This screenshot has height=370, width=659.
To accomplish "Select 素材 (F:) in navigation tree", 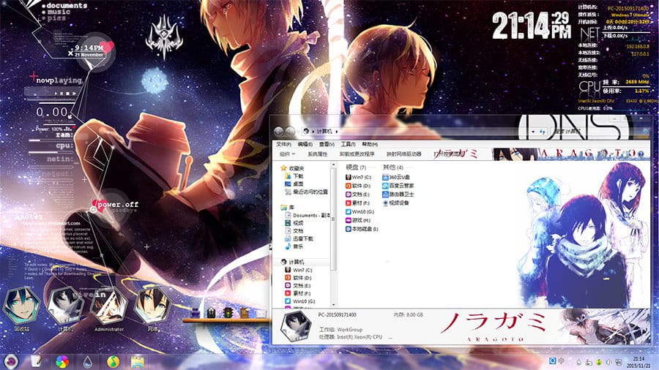I will (x=298, y=293).
